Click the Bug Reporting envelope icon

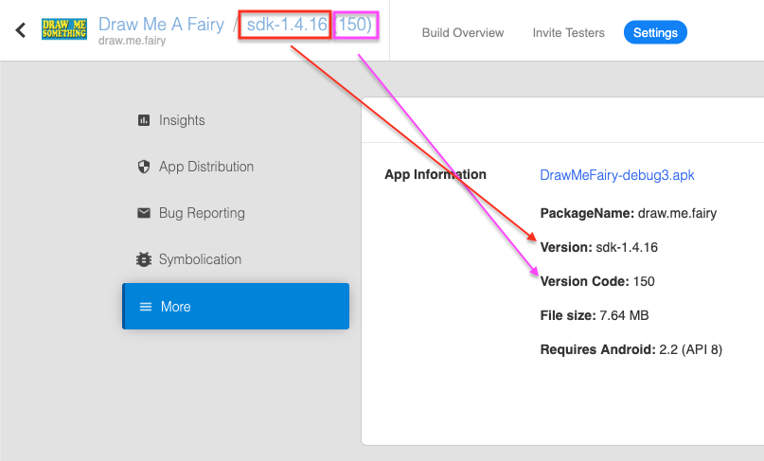pyautogui.click(x=144, y=213)
